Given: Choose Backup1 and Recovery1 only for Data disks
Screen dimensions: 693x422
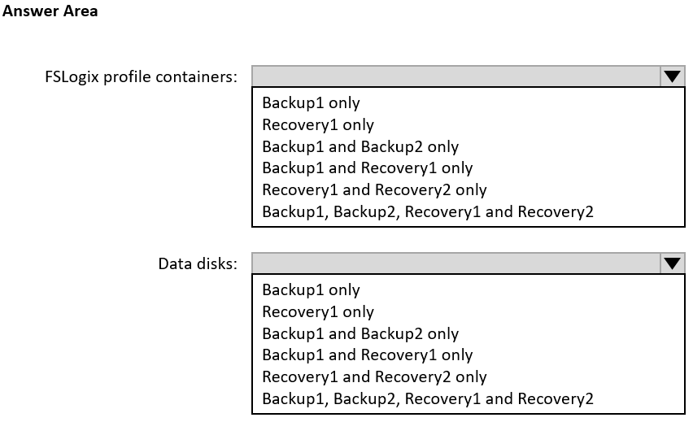Looking at the screenshot, I should click(x=367, y=355).
